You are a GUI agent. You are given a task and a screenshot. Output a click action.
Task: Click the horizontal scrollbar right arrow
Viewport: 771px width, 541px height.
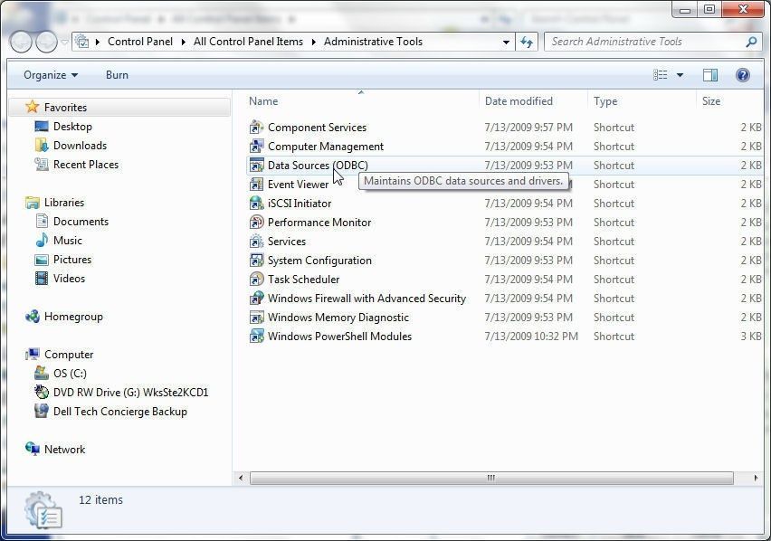pos(756,478)
